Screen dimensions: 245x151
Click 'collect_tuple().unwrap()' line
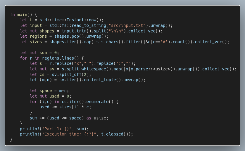[x=87, y=80]
